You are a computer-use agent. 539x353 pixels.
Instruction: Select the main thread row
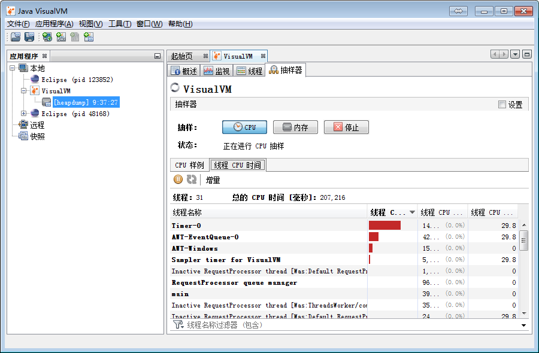point(344,294)
